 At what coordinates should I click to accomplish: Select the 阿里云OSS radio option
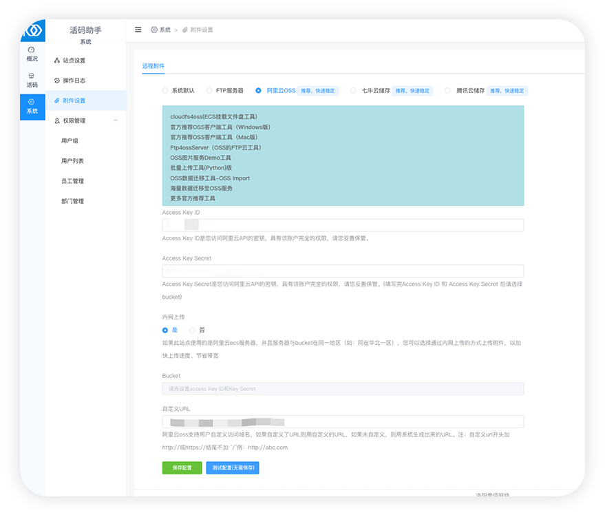[259, 91]
